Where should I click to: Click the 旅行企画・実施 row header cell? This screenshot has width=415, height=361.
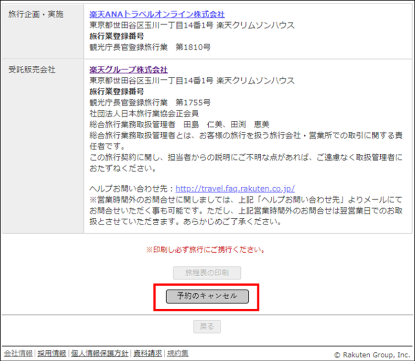36,15
